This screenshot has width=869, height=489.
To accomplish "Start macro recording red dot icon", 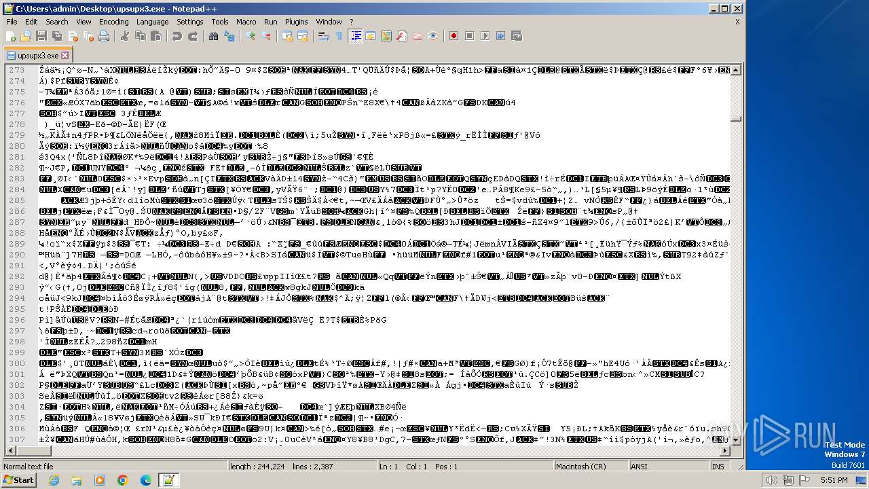I will coord(454,36).
